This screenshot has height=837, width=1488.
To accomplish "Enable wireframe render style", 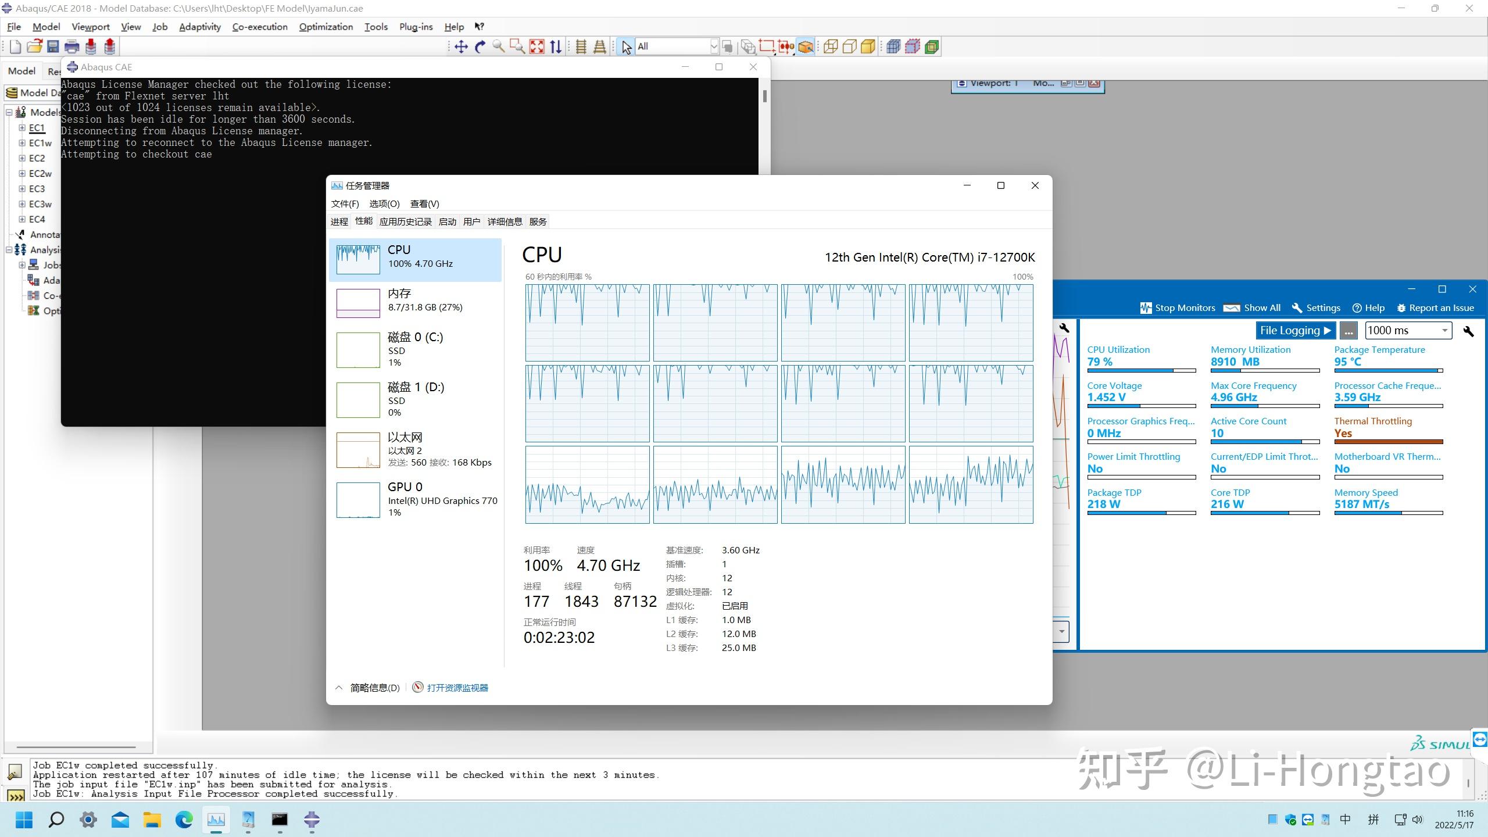I will click(x=831, y=46).
